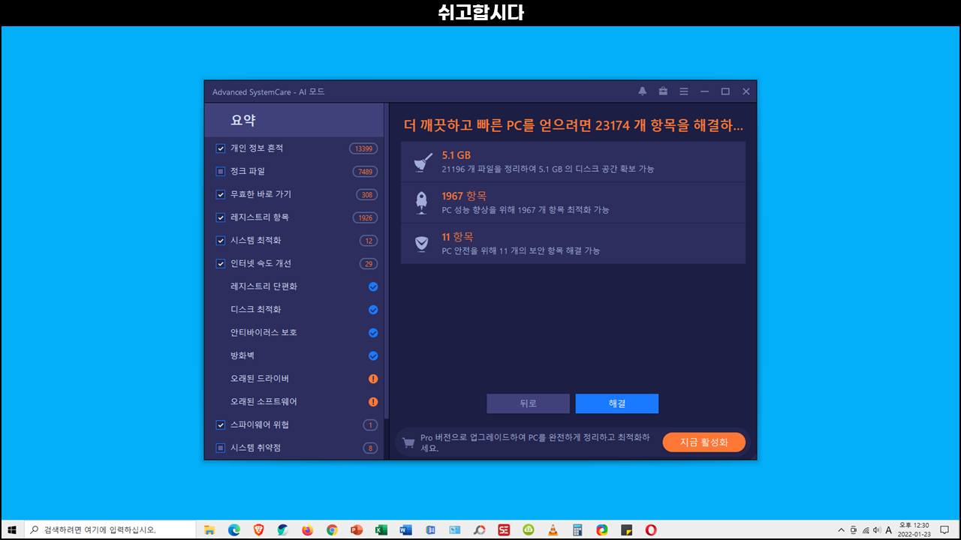This screenshot has width=961, height=540.
Task: Open Excel from the taskbar
Action: coord(381,529)
